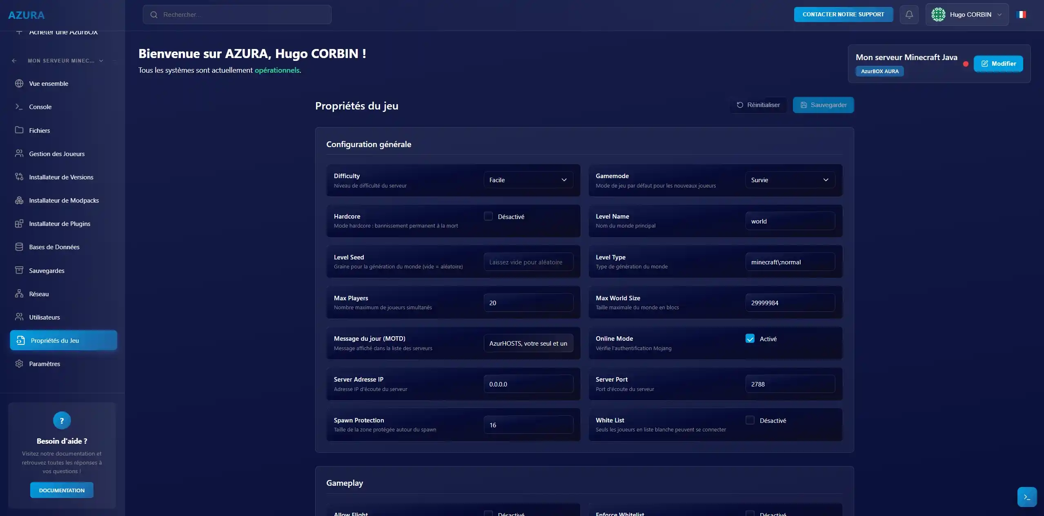Open the floating console icon button
The image size is (1044, 516).
tap(1027, 497)
